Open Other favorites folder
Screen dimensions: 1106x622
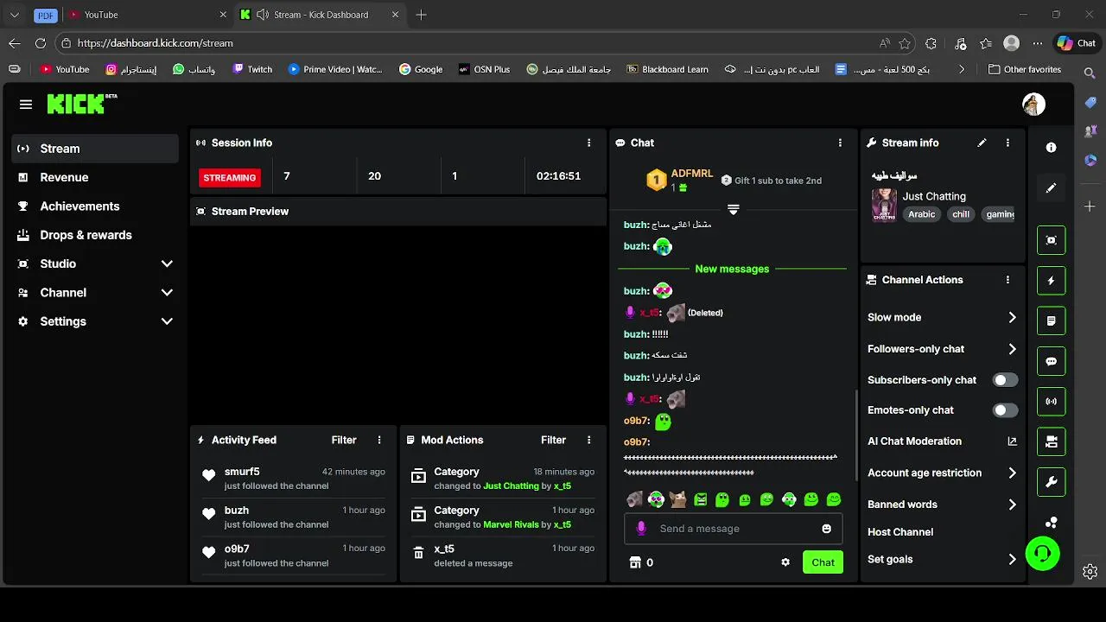click(x=1025, y=69)
